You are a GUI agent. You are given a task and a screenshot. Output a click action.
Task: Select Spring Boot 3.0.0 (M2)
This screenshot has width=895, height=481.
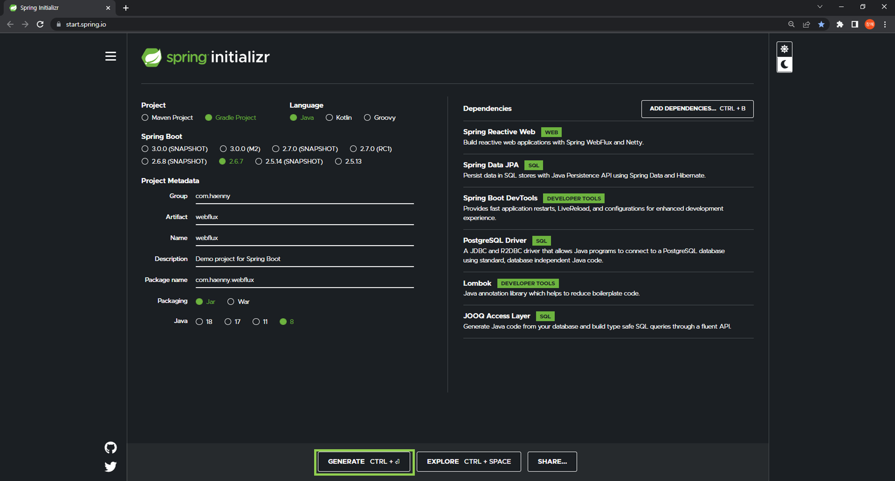[x=240, y=149]
